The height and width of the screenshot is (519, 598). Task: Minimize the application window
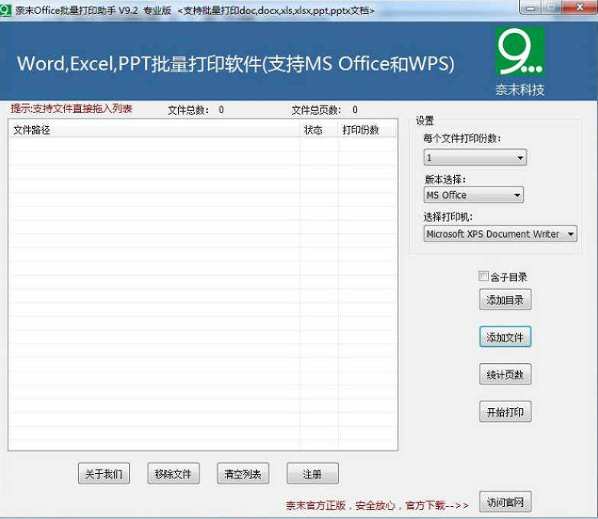tap(530, 8)
